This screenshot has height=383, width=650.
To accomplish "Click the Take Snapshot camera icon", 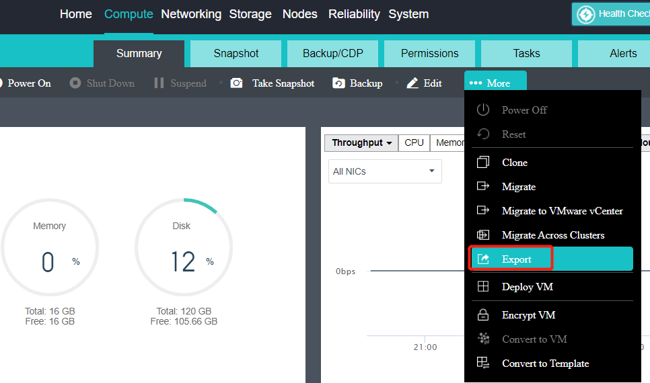I will coord(236,83).
